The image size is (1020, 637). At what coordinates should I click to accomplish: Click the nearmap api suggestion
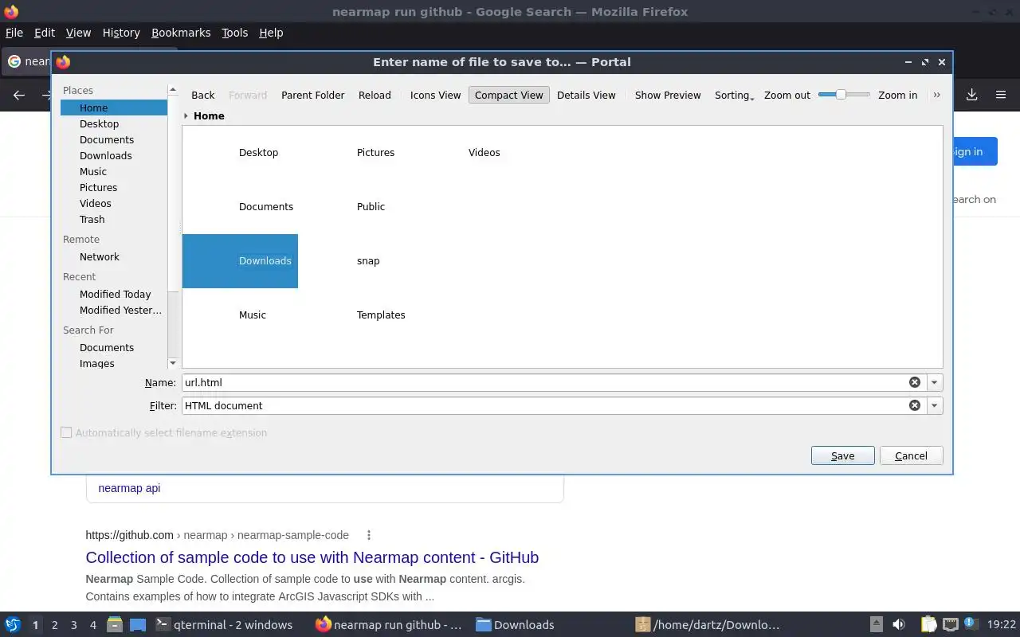point(129,488)
